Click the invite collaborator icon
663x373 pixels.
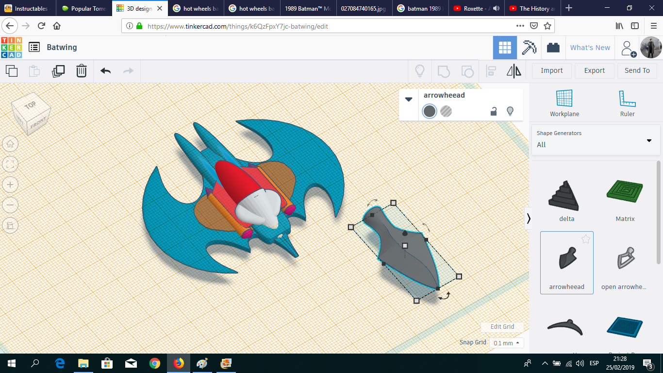click(x=628, y=48)
